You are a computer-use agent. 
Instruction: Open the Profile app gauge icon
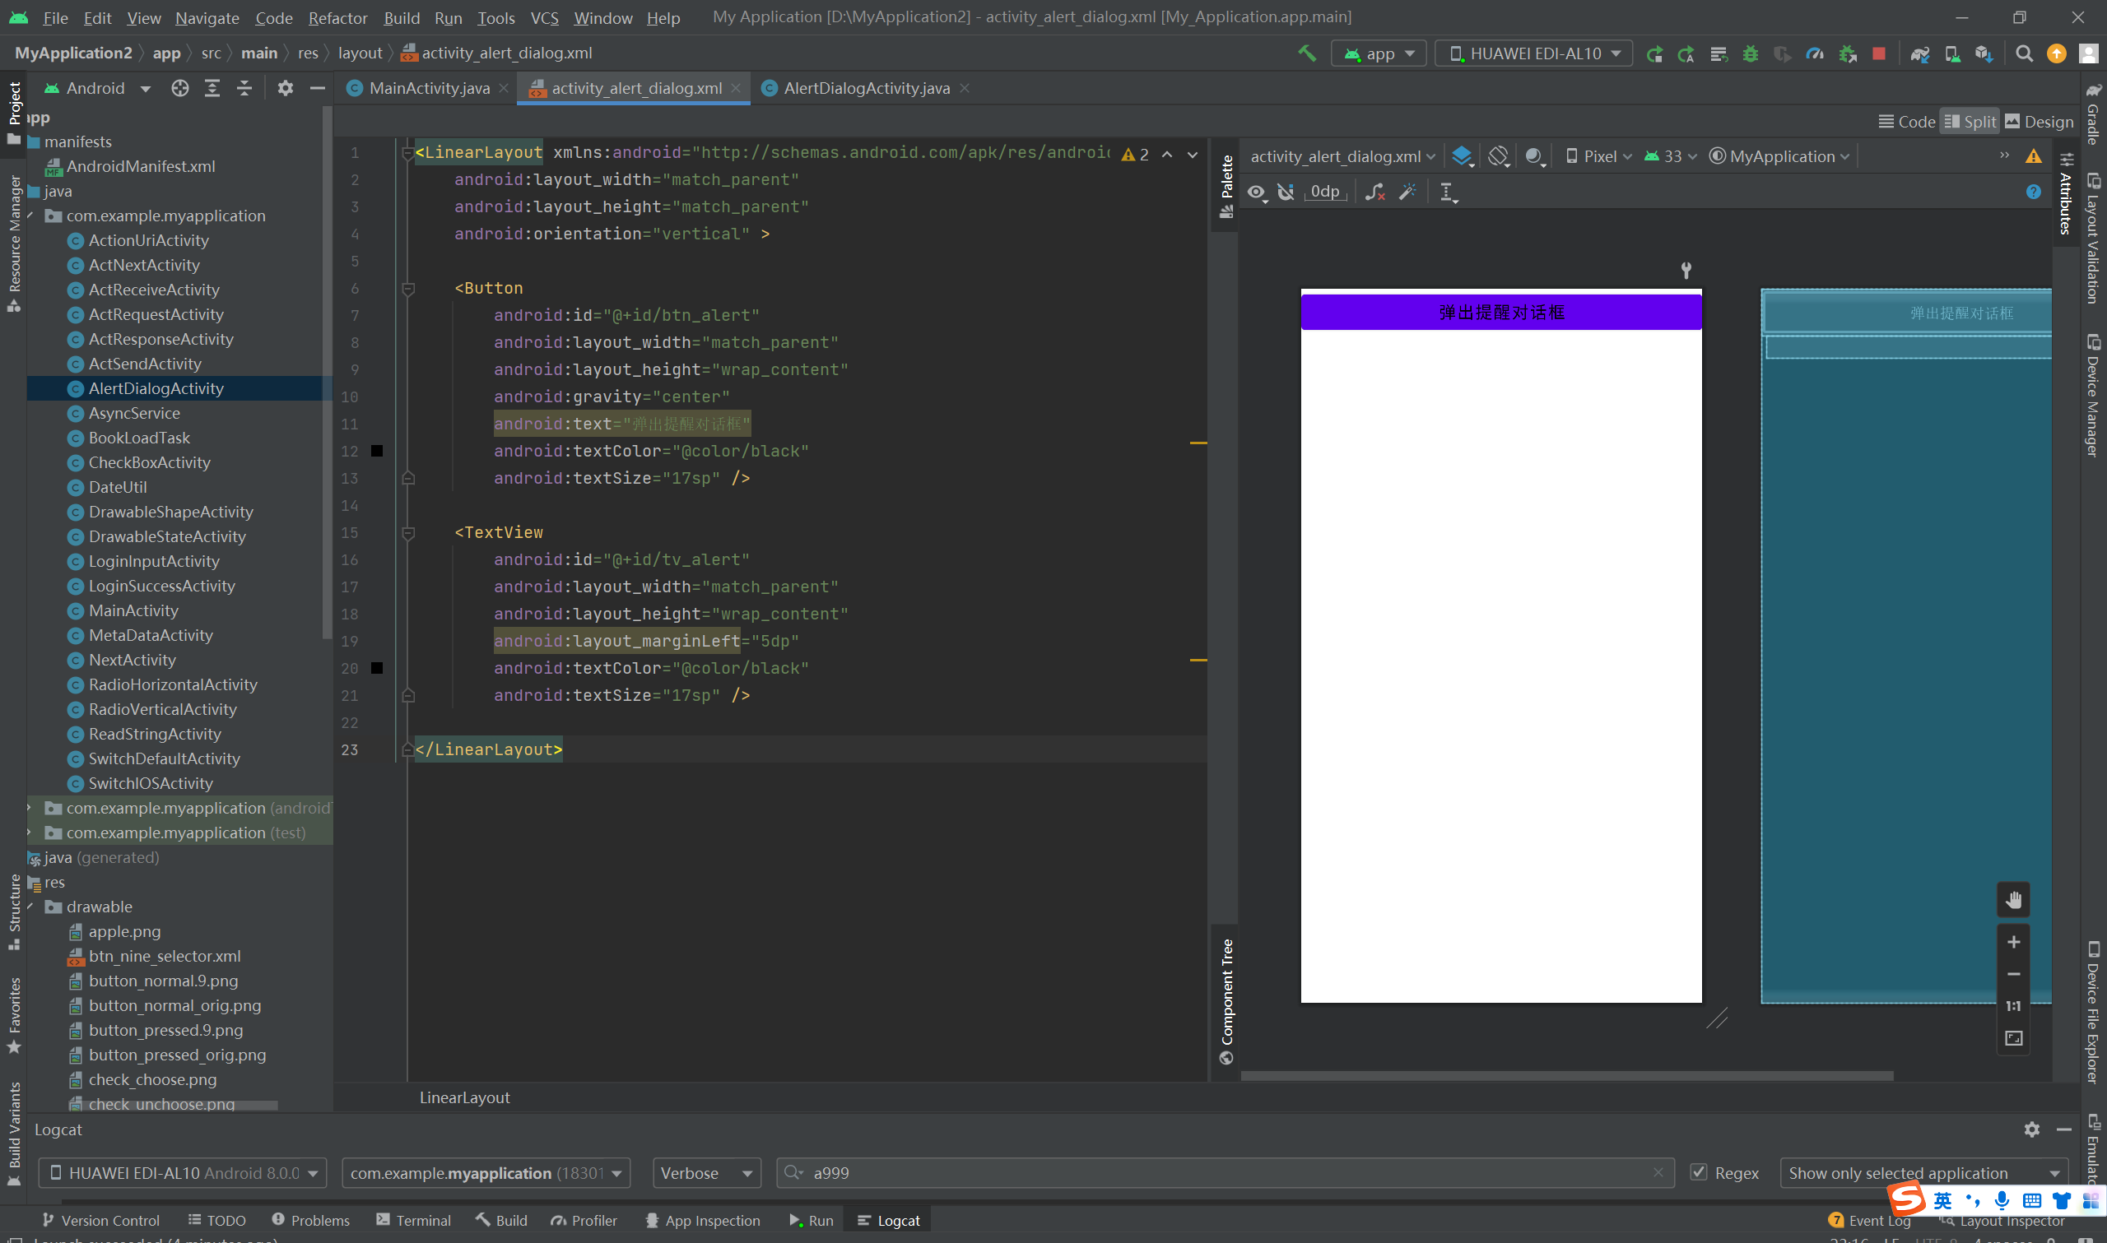(x=1815, y=53)
